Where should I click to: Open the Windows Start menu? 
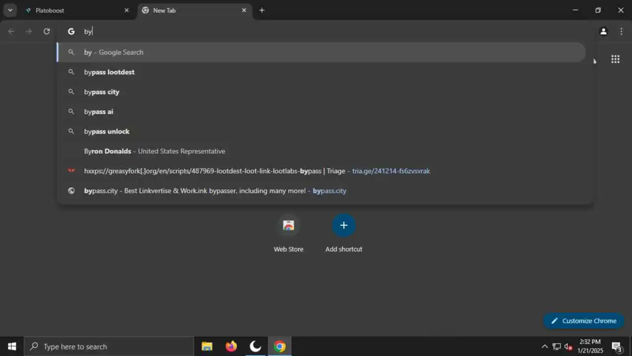pos(12,347)
